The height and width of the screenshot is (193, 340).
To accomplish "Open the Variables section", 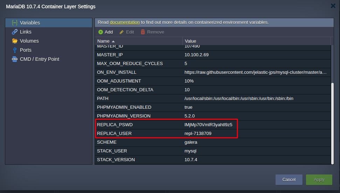I will [49, 23].
